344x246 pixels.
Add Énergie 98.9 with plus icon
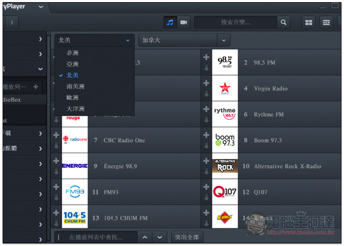(56, 161)
